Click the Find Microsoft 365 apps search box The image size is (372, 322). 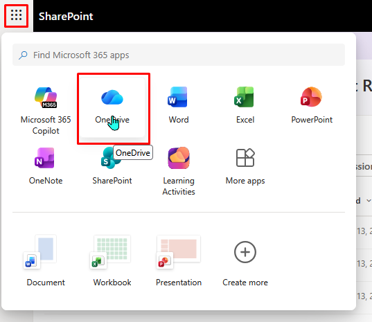[x=179, y=55]
